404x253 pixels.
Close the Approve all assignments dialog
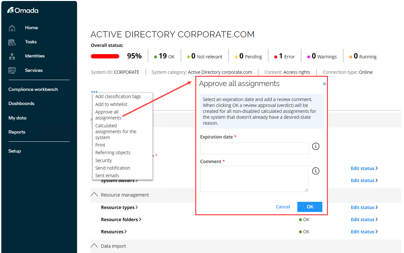[324, 84]
